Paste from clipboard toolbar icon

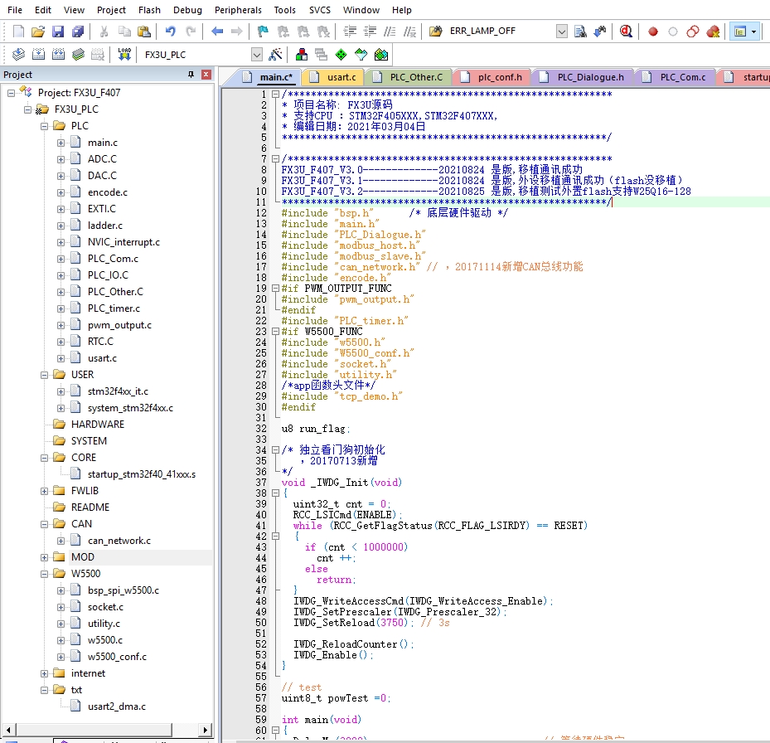(x=144, y=32)
